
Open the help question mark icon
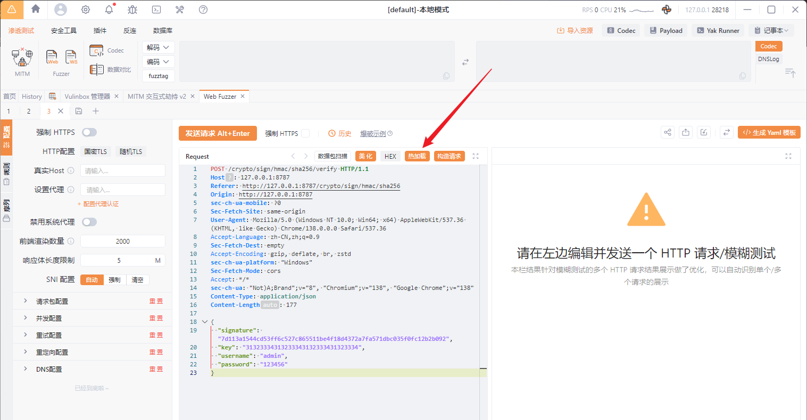tap(203, 10)
